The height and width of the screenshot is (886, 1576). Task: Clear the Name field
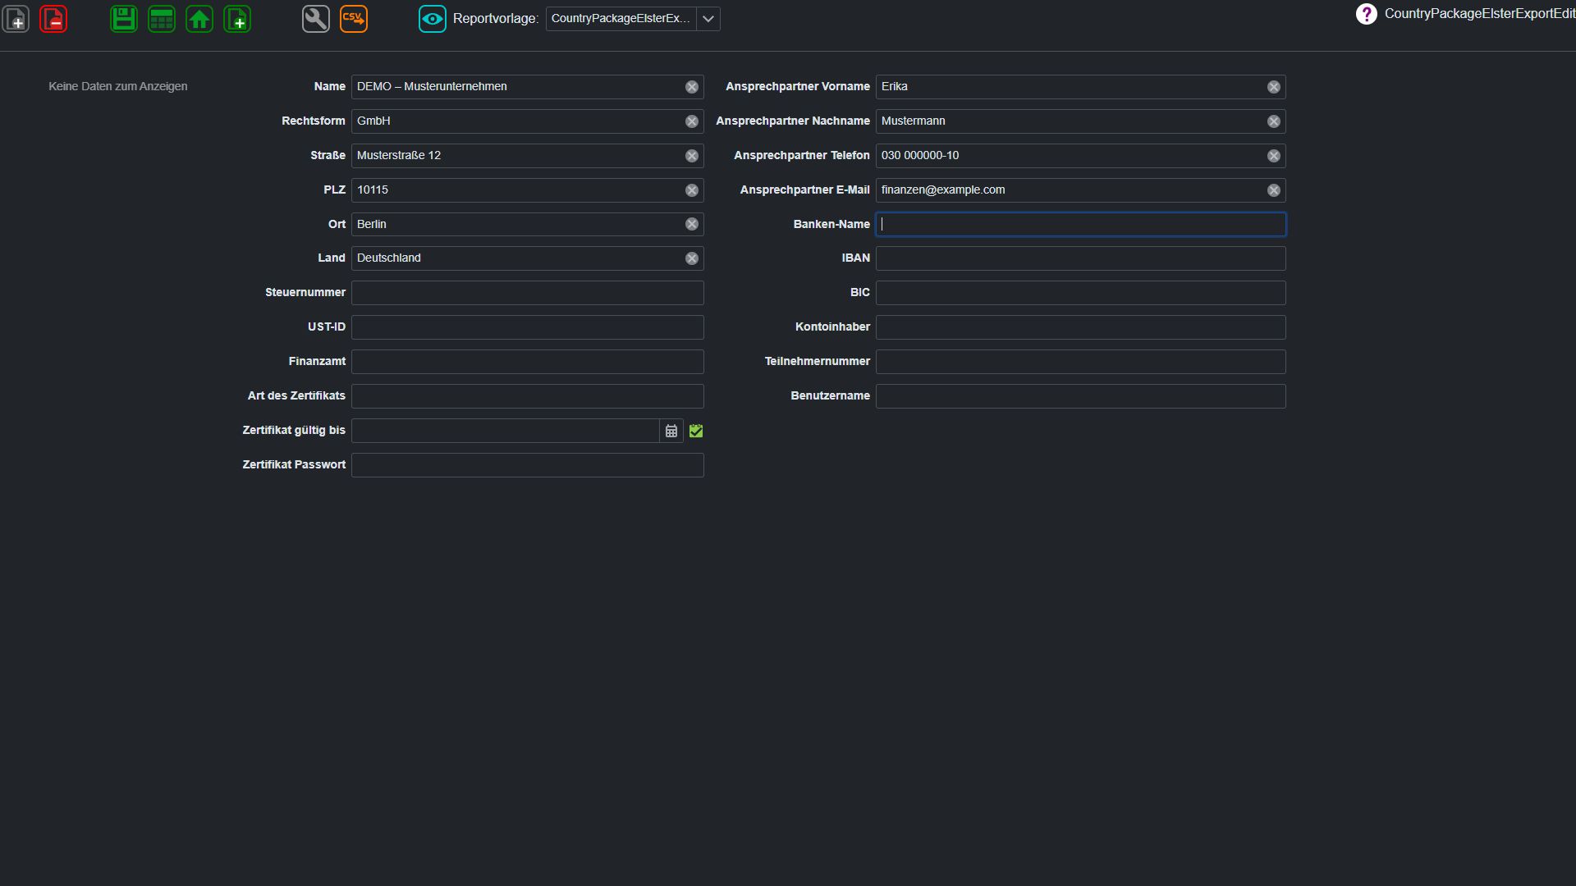click(692, 87)
